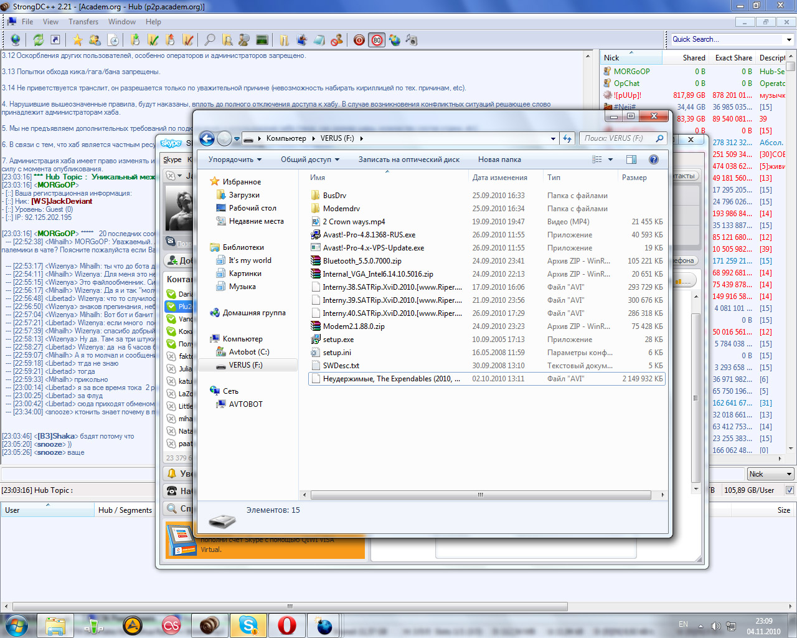Click the Windows Start orb
This screenshot has height=638, width=797.
pos(16,625)
